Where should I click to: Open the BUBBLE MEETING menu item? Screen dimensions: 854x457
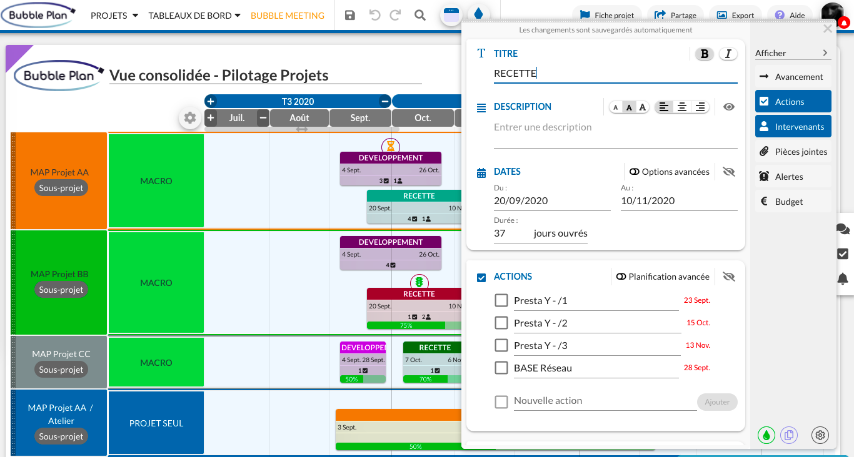coord(288,16)
